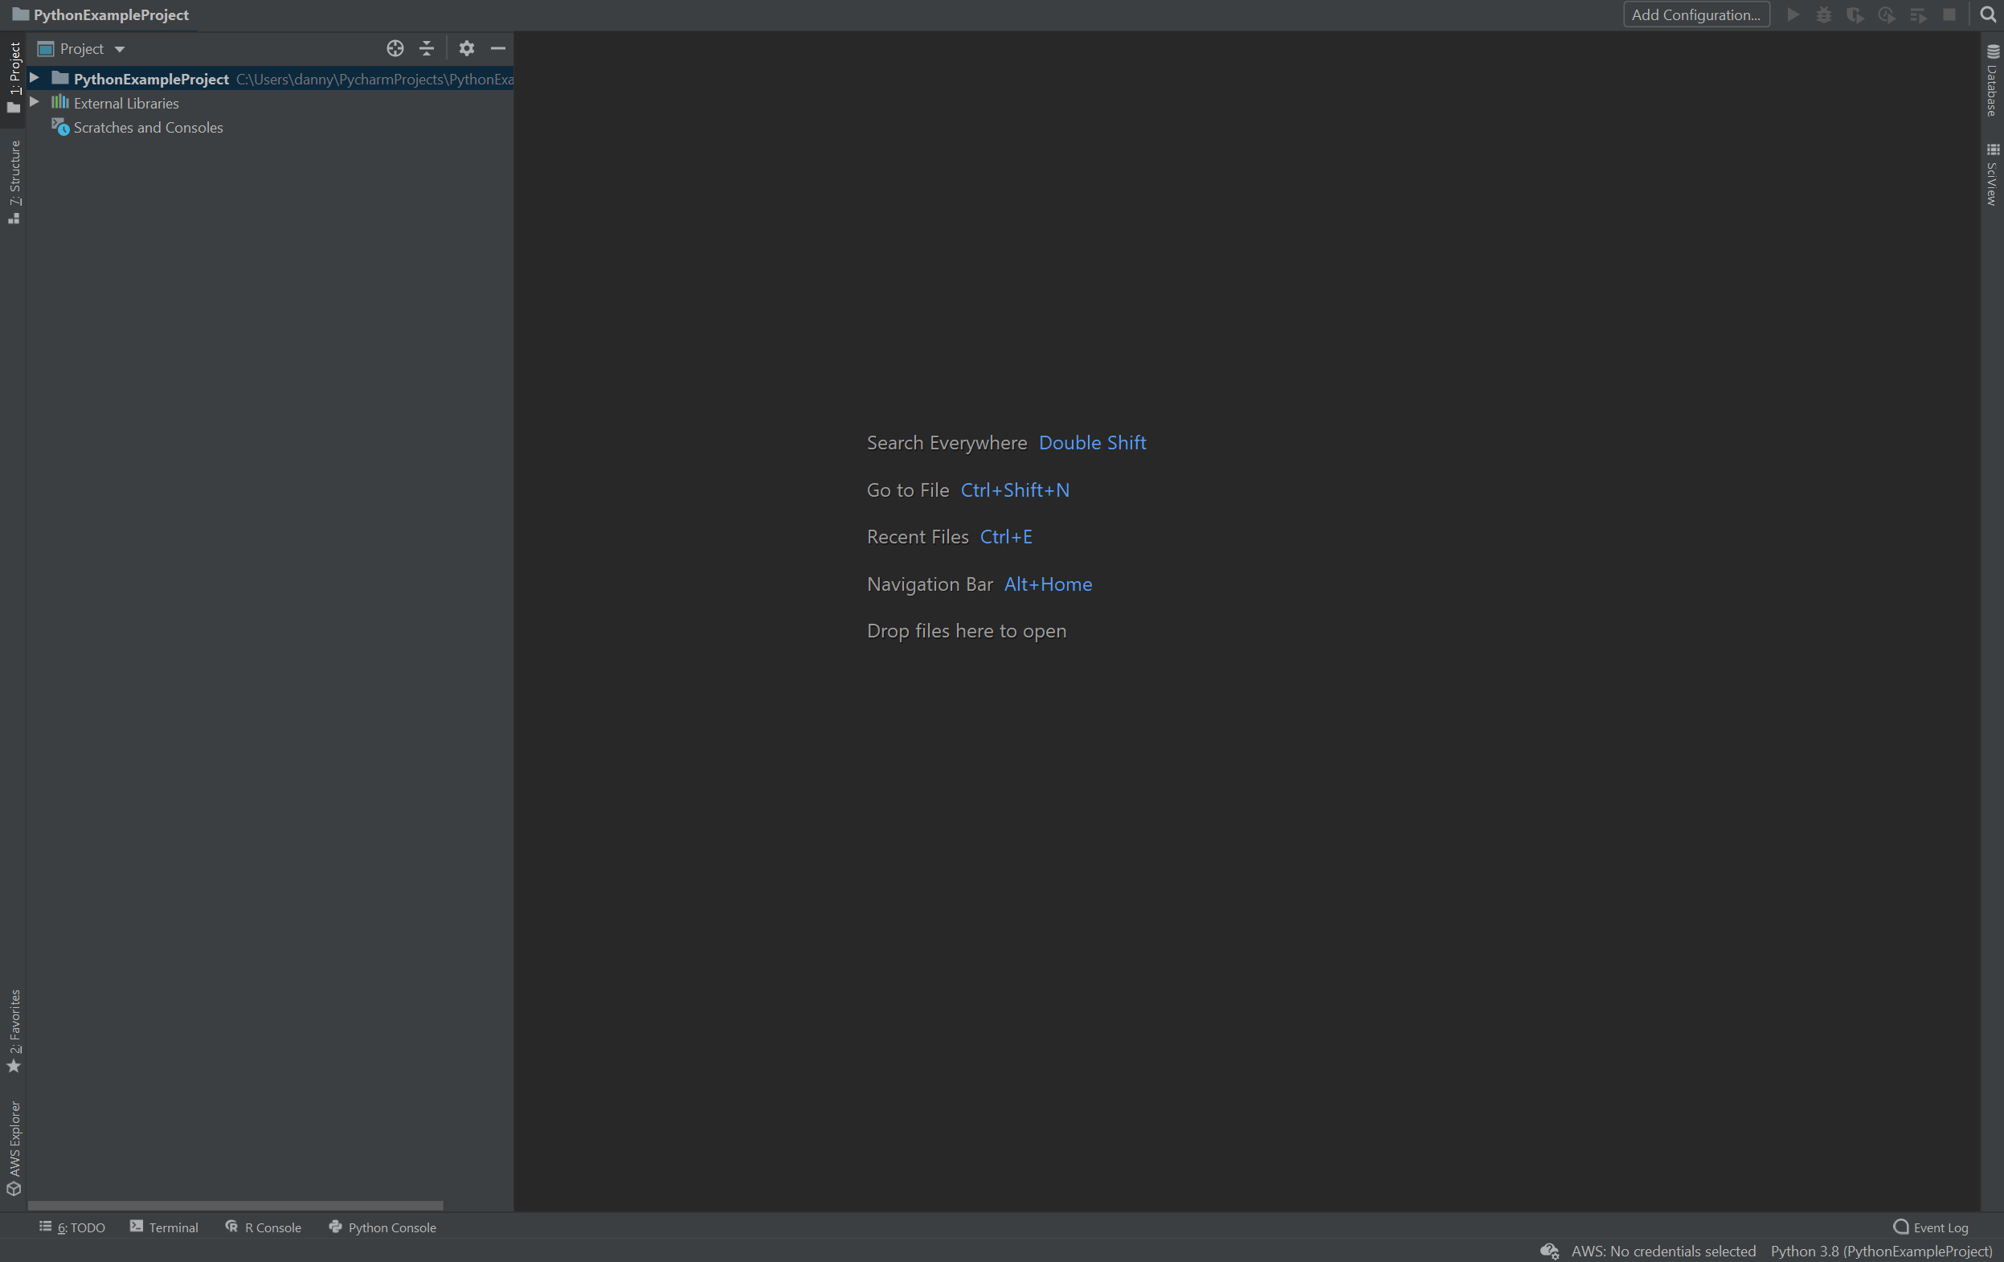Switch to the Terminal tab

[x=172, y=1227]
